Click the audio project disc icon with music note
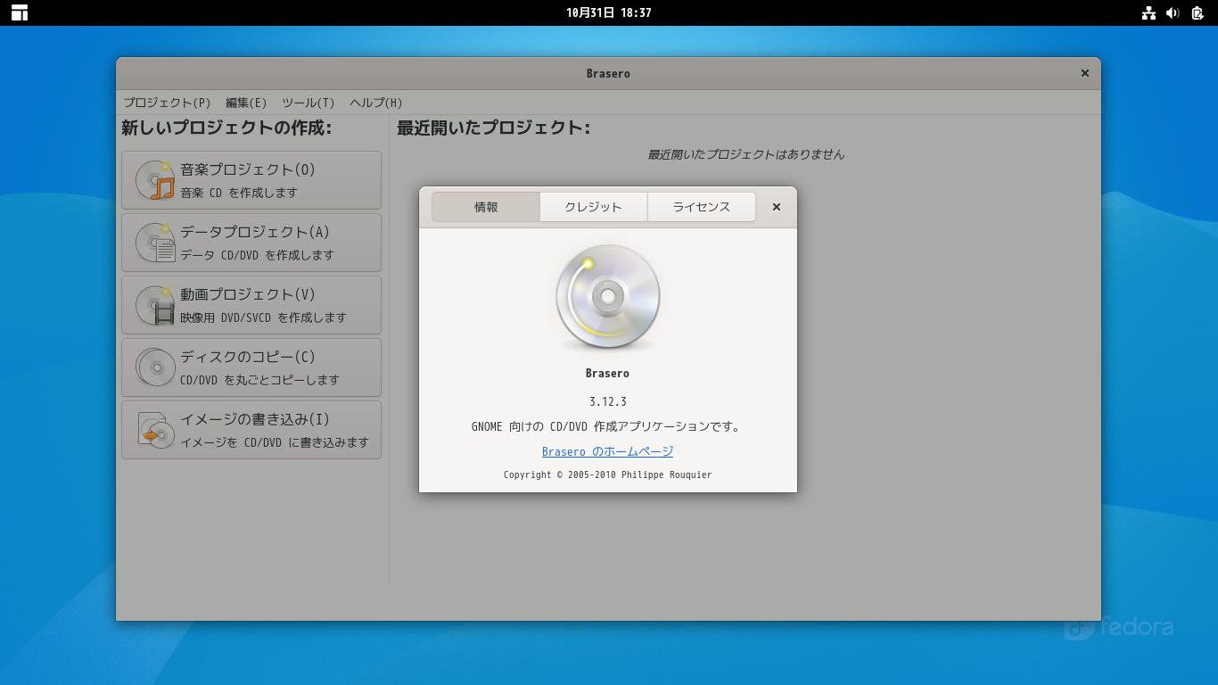The image size is (1218, 685). click(x=155, y=180)
